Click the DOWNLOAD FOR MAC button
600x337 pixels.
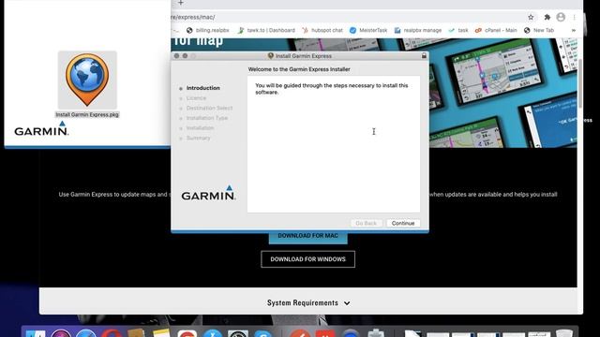click(x=308, y=237)
